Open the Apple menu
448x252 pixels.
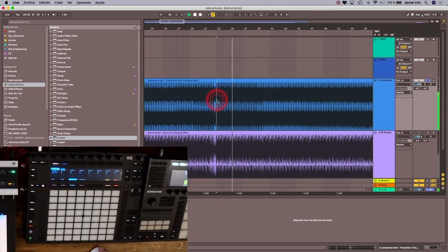tap(6, 3)
